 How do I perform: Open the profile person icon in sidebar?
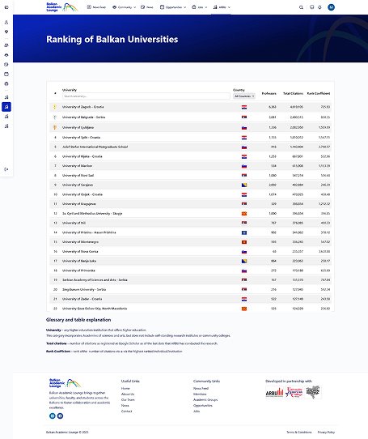click(x=6, y=23)
